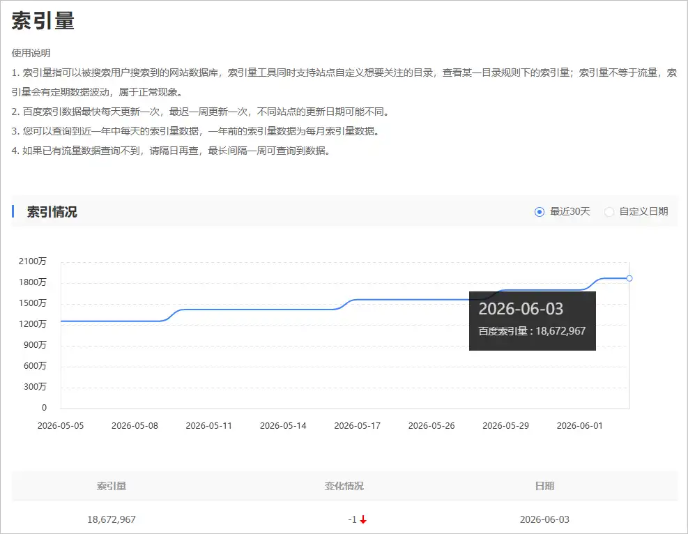Click the 索引情况 section title
Screen dimensions: 688x534
(x=52, y=212)
